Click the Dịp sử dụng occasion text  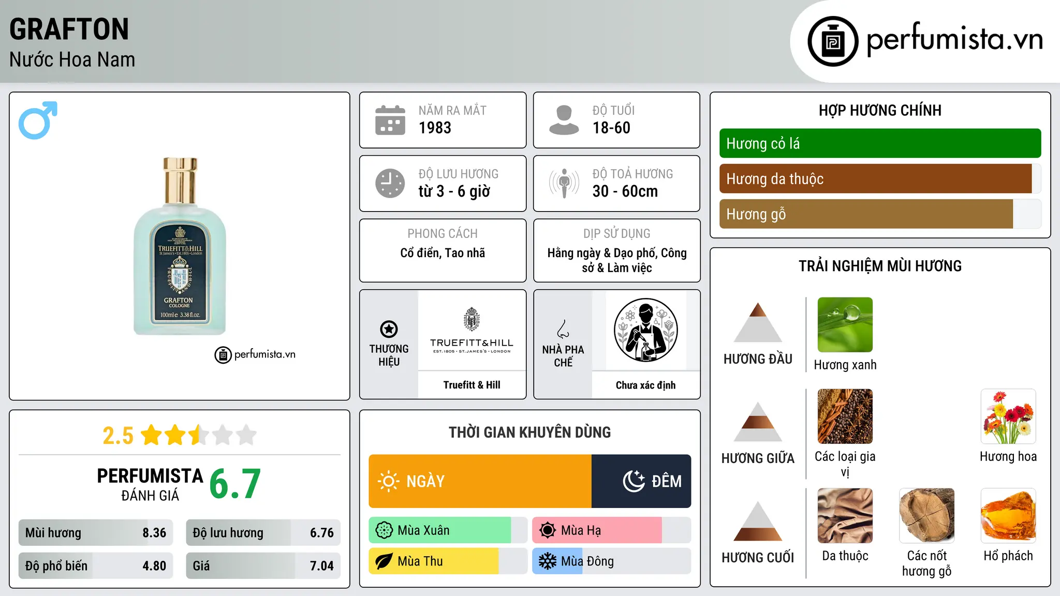pos(617,260)
